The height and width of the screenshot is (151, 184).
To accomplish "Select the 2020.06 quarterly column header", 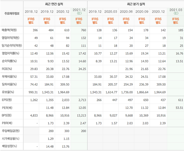I will (x=126, y=11).
